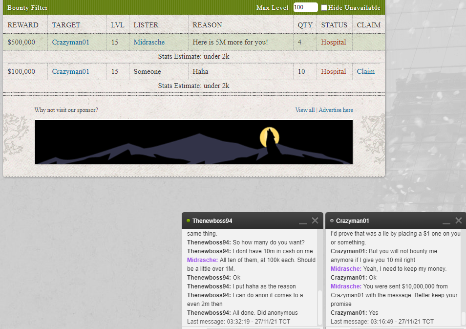Click Hospital status in Someone's bounty row
Image resolution: width=466 pixels, height=329 pixels.
pos(334,72)
